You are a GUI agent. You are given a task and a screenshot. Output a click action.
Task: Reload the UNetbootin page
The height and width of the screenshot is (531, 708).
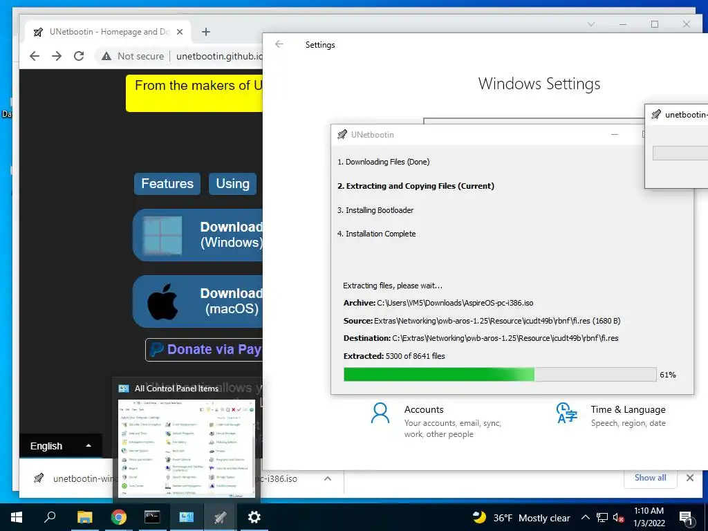[x=79, y=56]
